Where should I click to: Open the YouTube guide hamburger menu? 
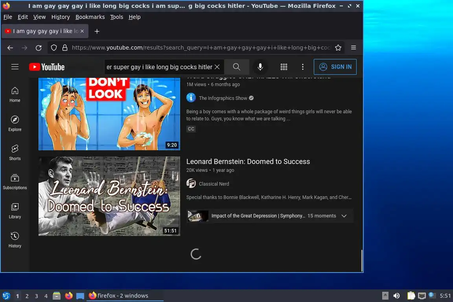[x=15, y=67]
